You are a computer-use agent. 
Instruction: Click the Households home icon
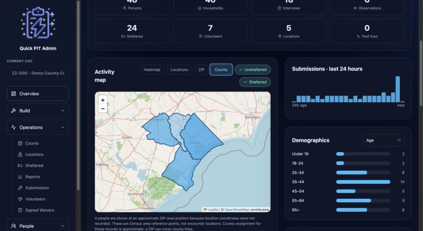[x=200, y=8]
